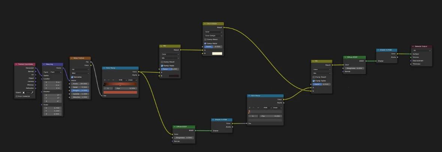Click the Fac output socket on Noise Texture
This screenshot has width=442, height=152.
tap(91, 62)
